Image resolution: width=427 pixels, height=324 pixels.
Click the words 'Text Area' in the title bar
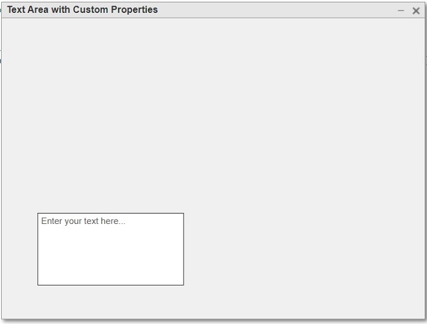tap(27, 10)
